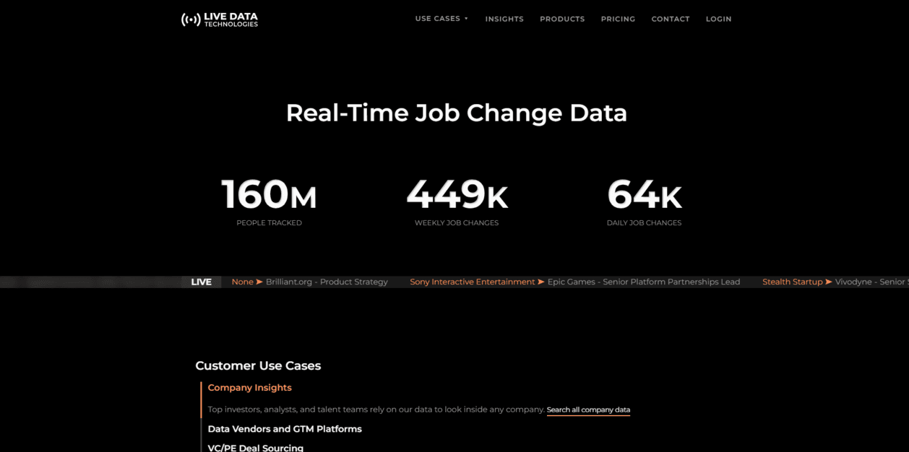Click the Epic Games job change ticker entry
The height and width of the screenshot is (452, 909).
click(644, 282)
